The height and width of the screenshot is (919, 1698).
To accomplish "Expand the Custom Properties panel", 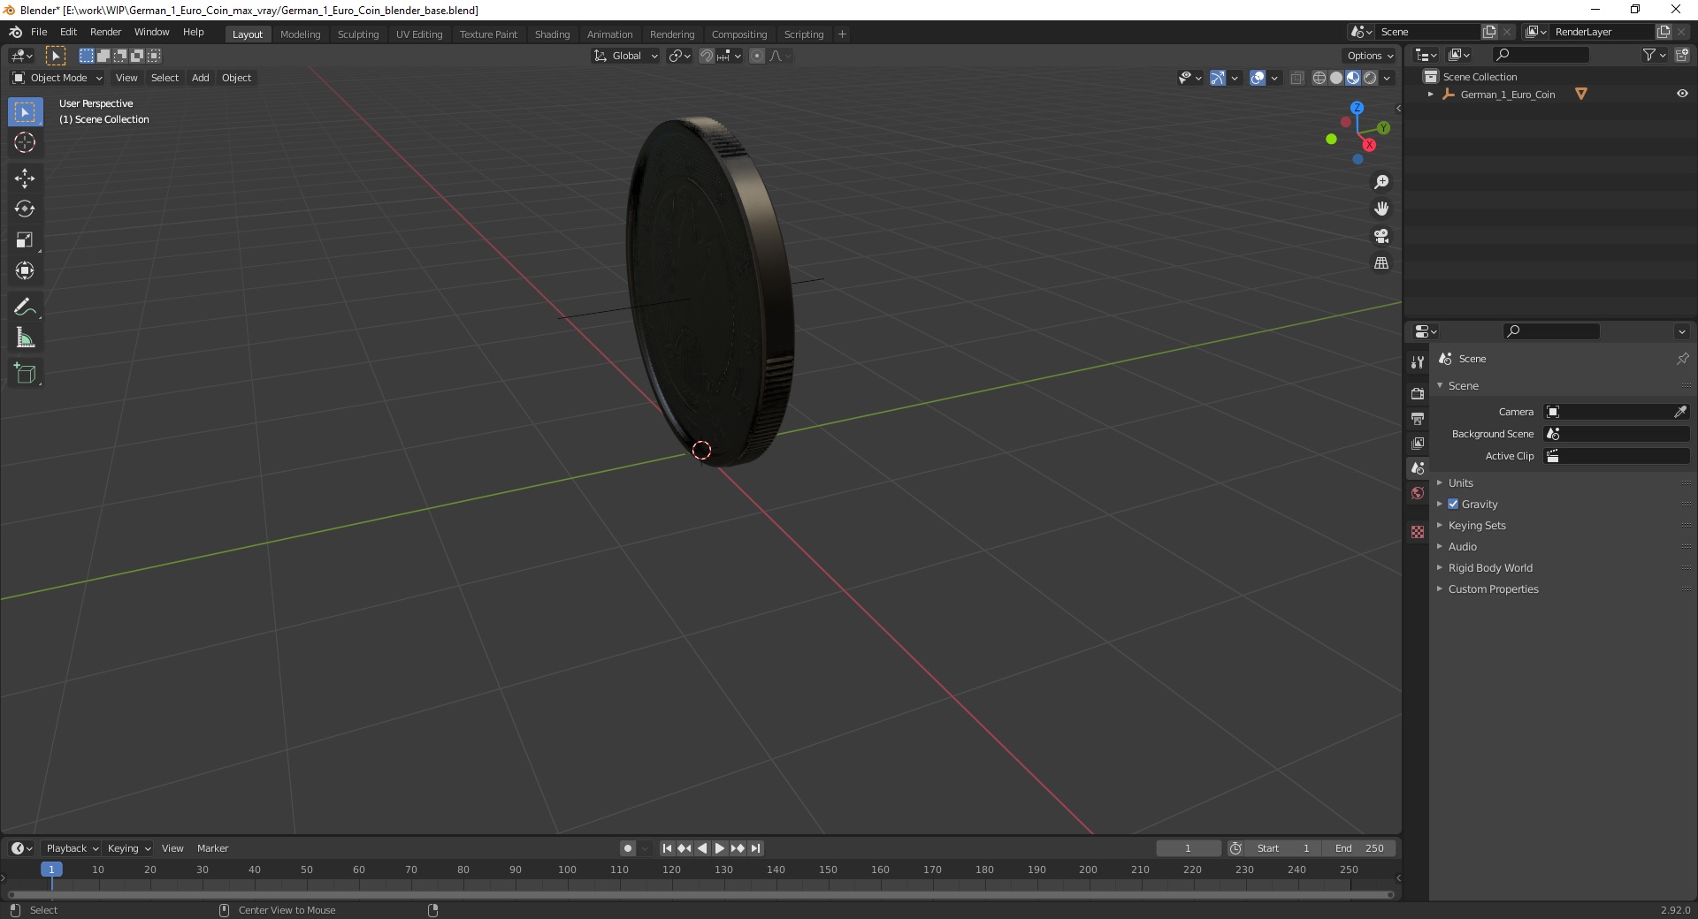I will (x=1494, y=589).
